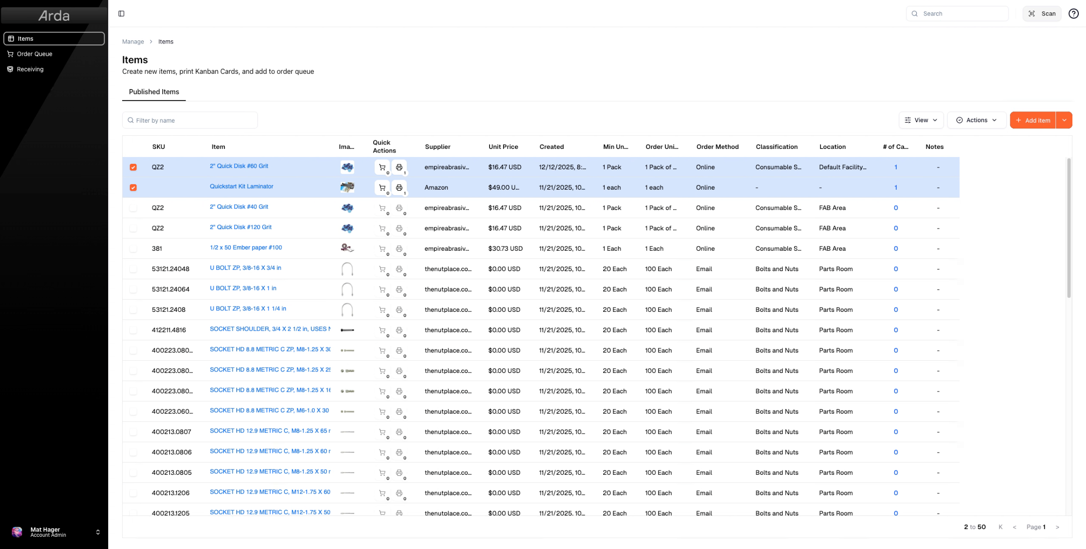Click the table's vertical scrollbar
Viewport: 1086px width, 549px height.
tap(1069, 228)
